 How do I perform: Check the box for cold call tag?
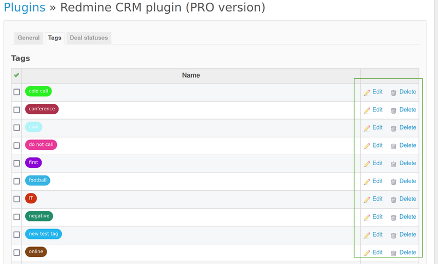click(x=16, y=92)
